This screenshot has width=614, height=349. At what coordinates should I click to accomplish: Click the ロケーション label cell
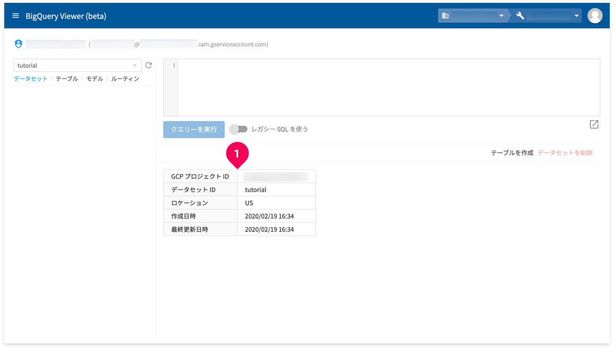coord(200,203)
